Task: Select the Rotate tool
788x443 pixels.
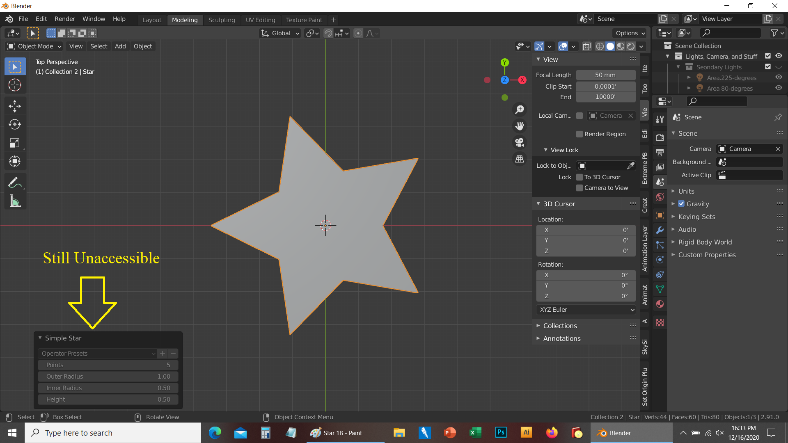Action: coord(15,124)
